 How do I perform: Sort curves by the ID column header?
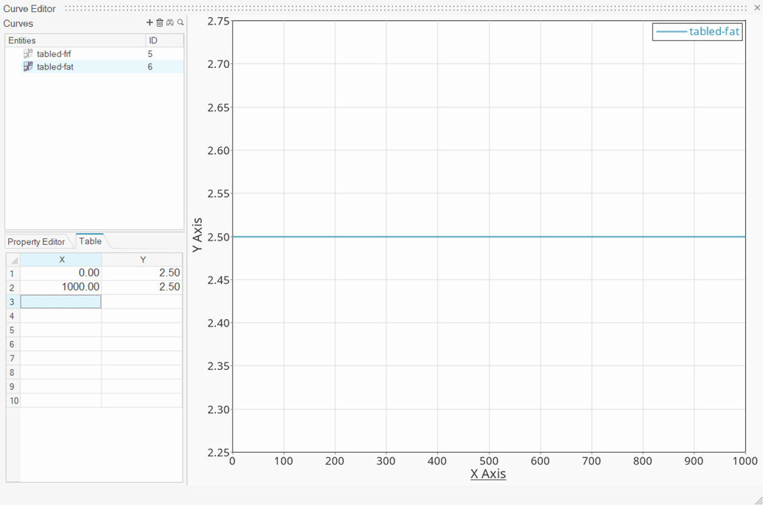164,40
